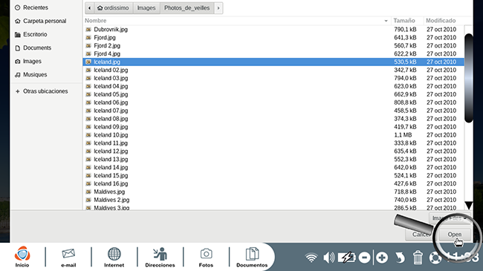
Task: Open the Fotos camera icon
Action: click(206, 257)
